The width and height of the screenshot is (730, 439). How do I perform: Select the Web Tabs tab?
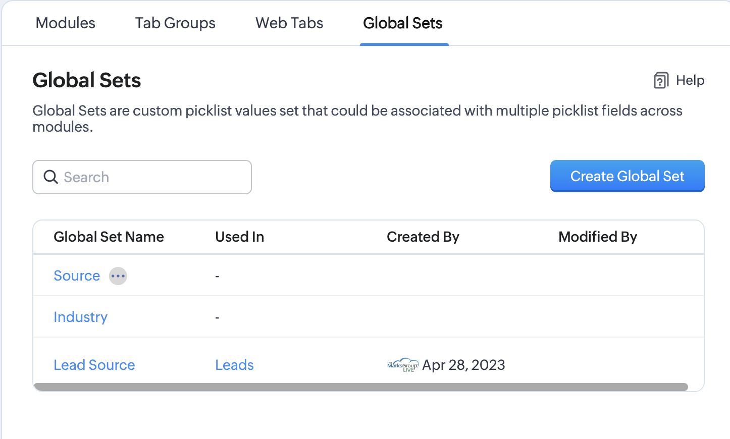[289, 23]
